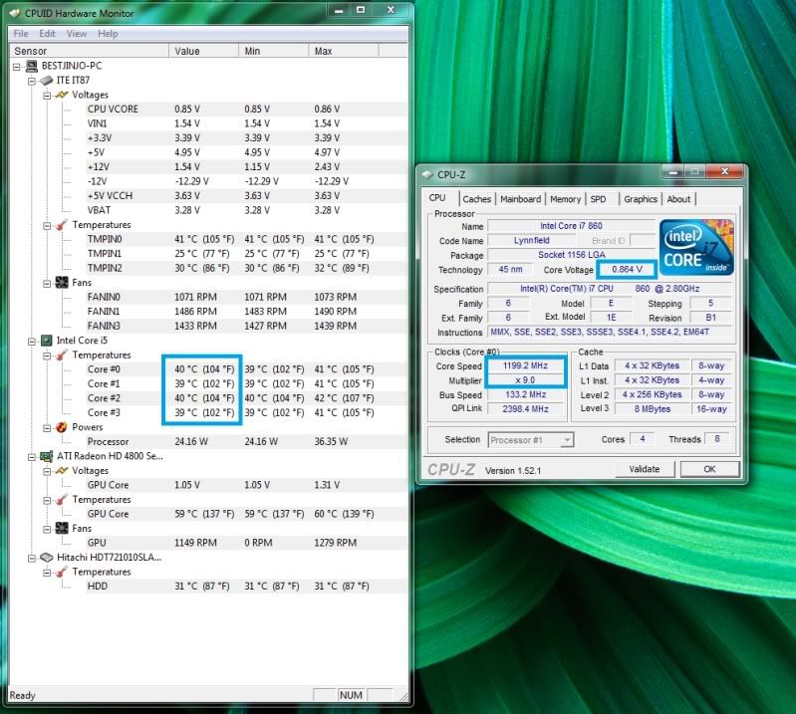
Task: Switch to the Memory tab in CPU-Z
Action: pyautogui.click(x=565, y=199)
